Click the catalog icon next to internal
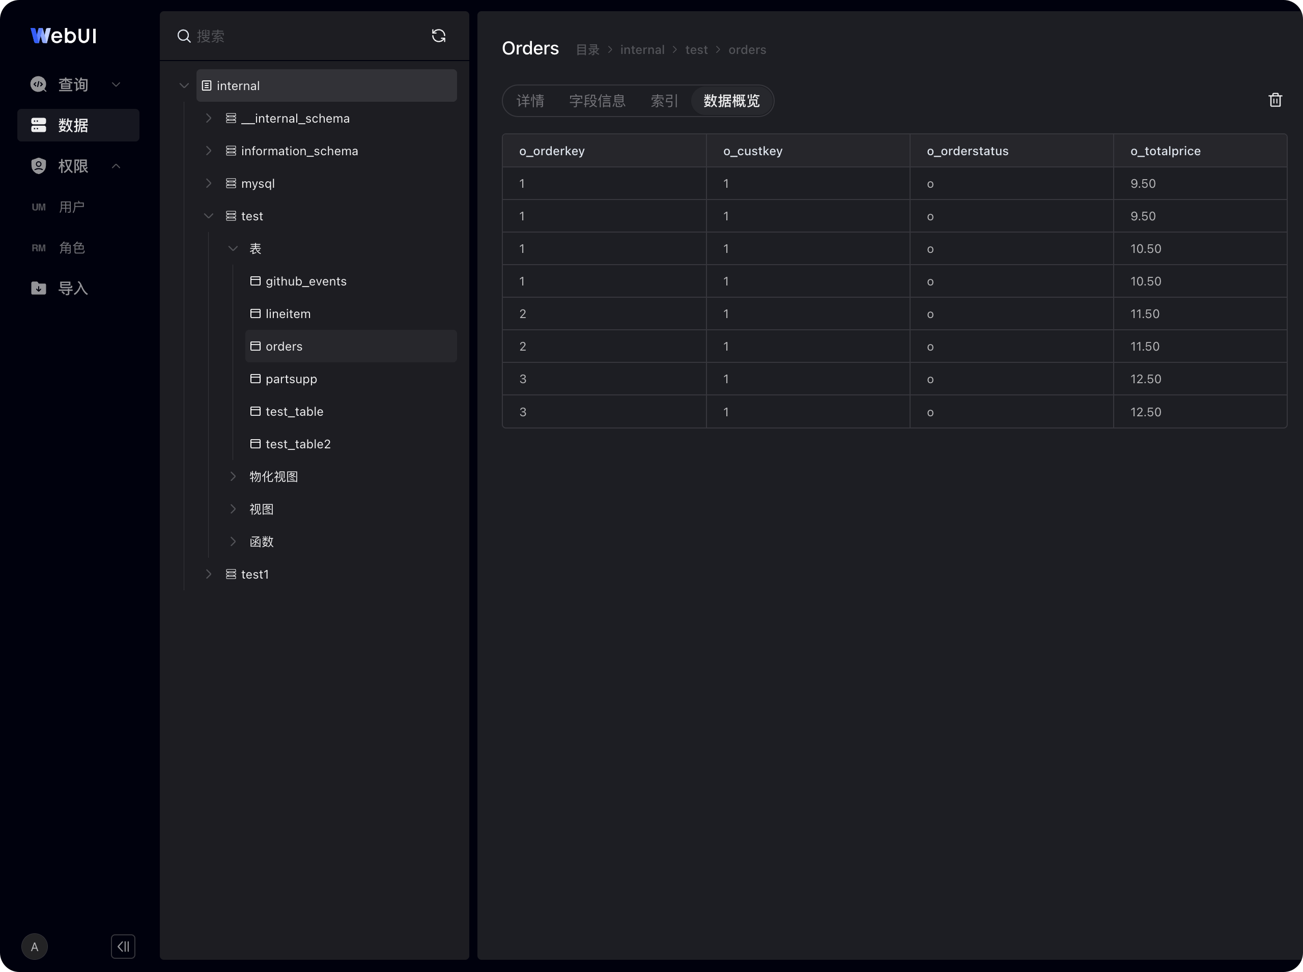This screenshot has width=1303, height=972. (x=207, y=85)
